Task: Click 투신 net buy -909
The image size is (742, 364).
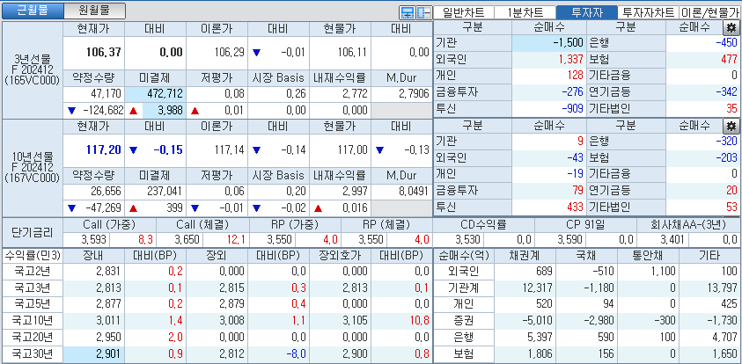Action: click(573, 109)
